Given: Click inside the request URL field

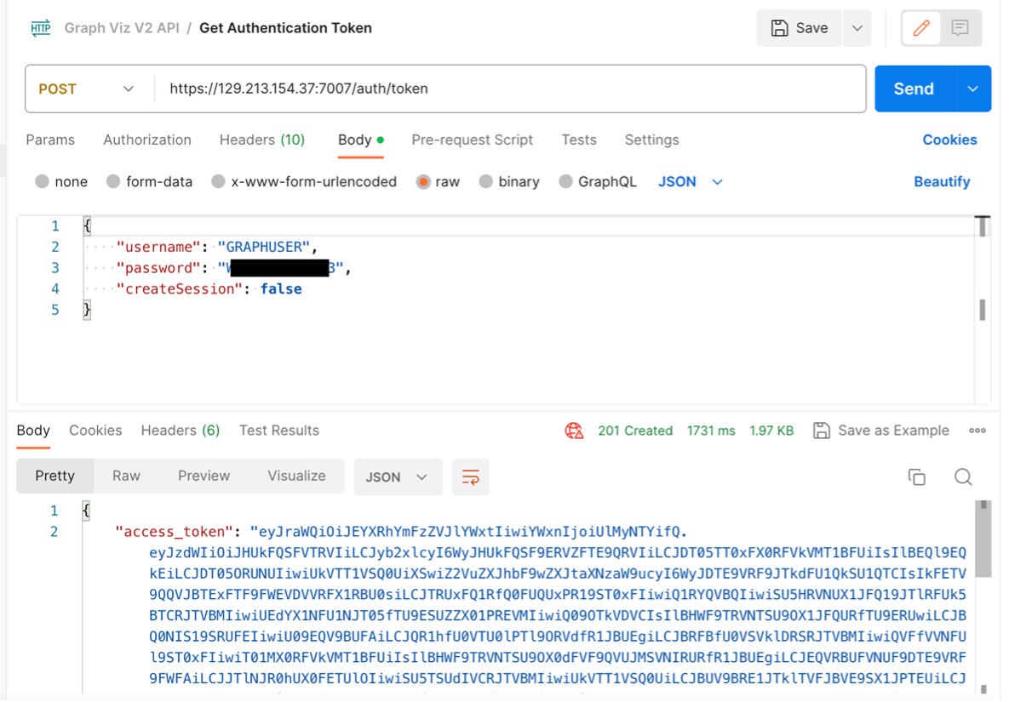Looking at the screenshot, I should [341, 88].
